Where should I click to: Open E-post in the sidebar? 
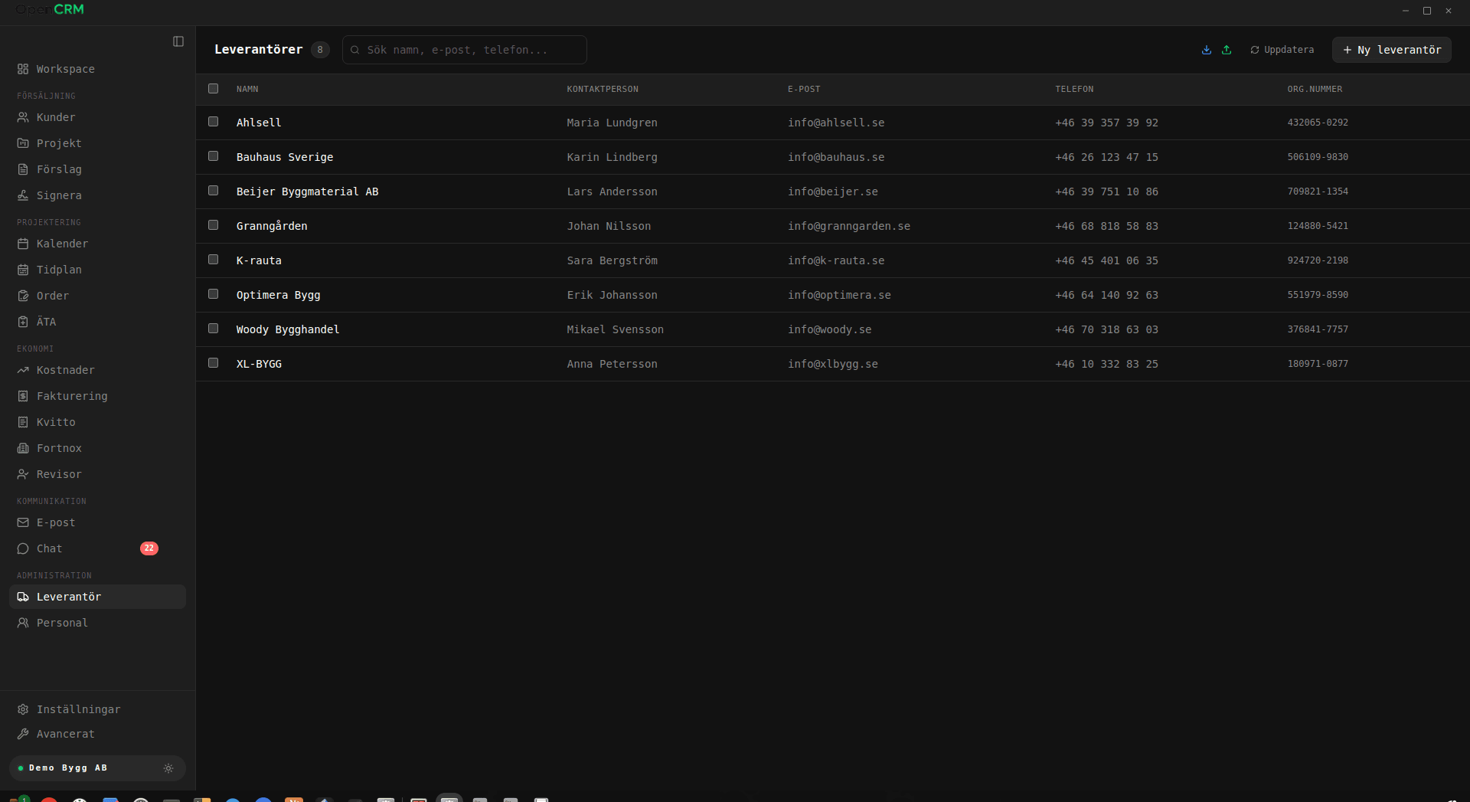pyautogui.click(x=97, y=522)
